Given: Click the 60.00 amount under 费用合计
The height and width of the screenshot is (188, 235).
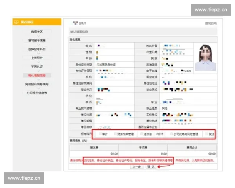Looking at the screenshot, I should pyautogui.click(x=212, y=154).
